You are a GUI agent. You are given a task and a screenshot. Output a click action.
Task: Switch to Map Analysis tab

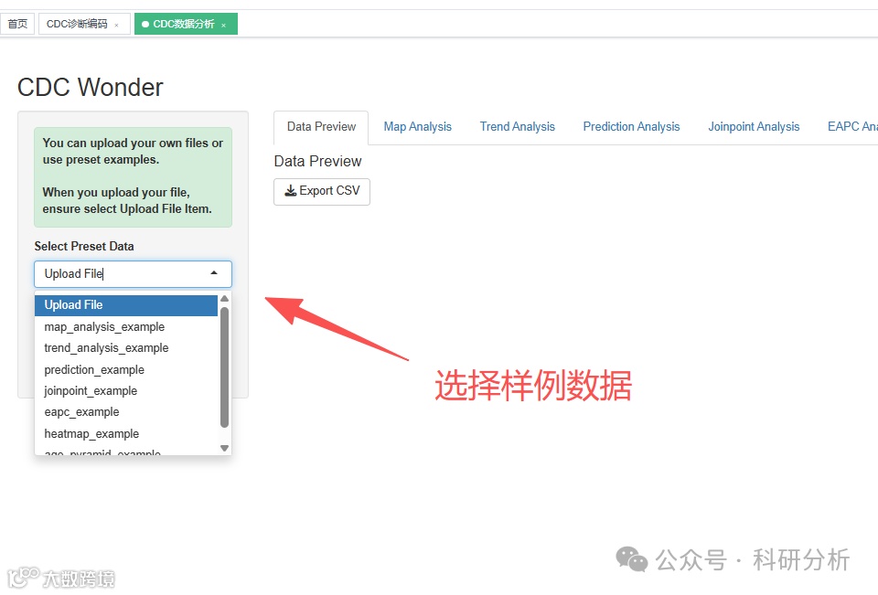tap(417, 127)
